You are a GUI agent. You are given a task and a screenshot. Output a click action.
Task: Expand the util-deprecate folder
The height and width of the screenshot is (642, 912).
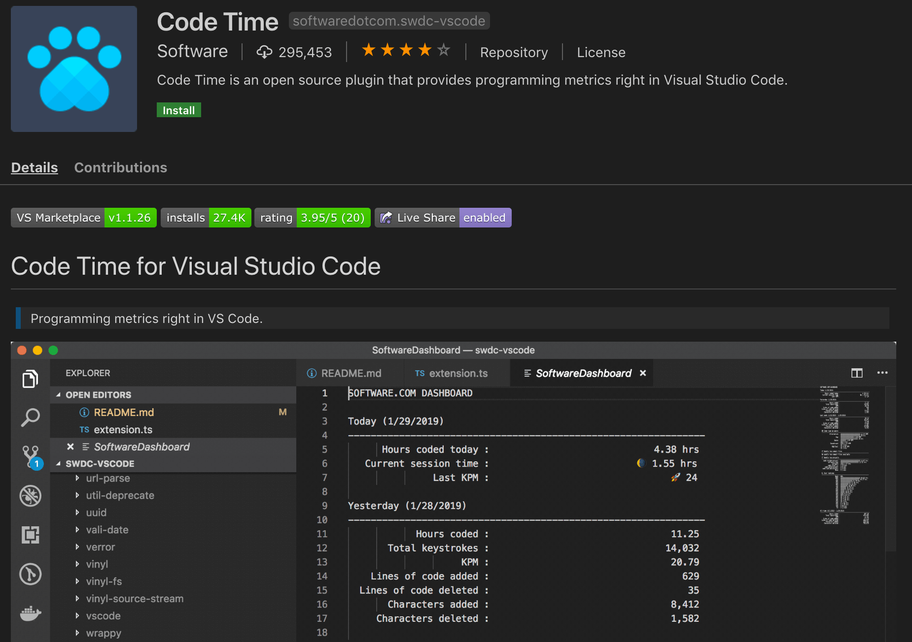click(77, 495)
